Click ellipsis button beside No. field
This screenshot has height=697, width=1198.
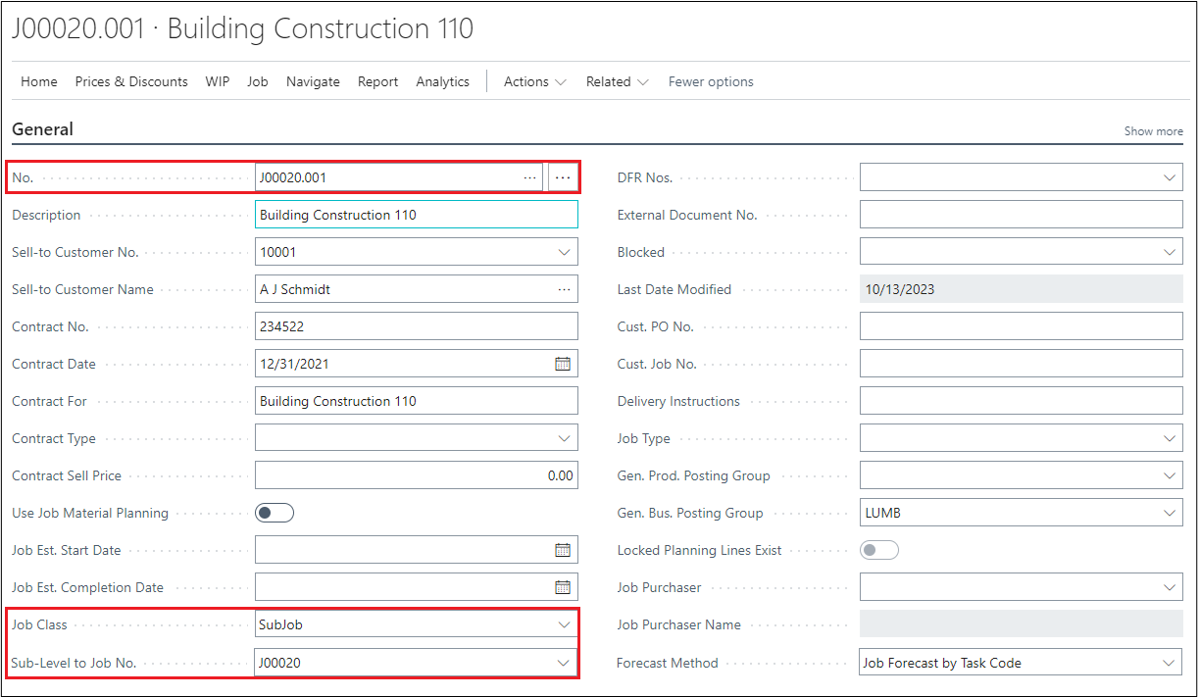click(x=563, y=177)
